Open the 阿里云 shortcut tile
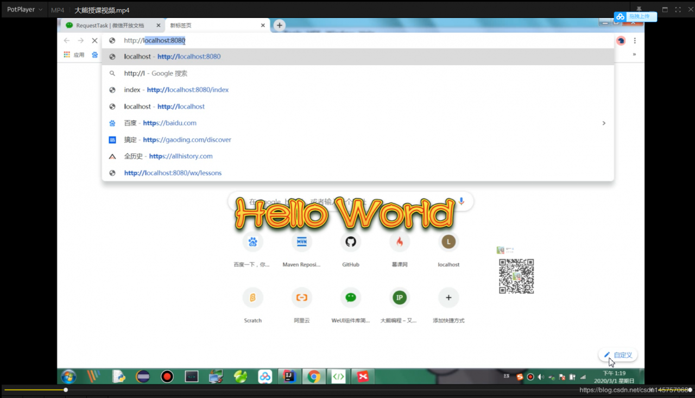695x398 pixels. (302, 306)
